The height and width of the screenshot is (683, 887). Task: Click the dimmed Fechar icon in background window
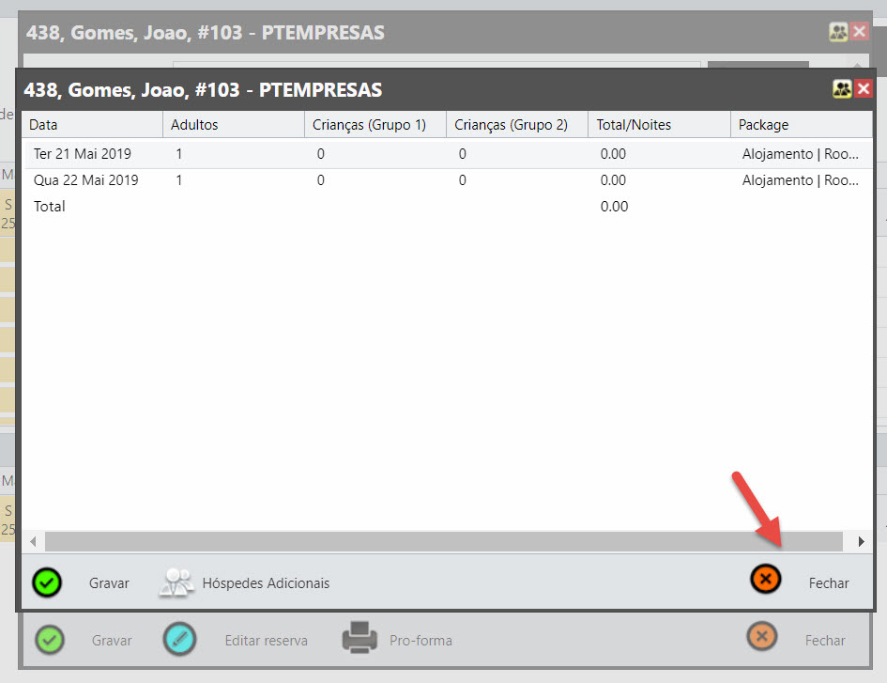click(x=762, y=637)
